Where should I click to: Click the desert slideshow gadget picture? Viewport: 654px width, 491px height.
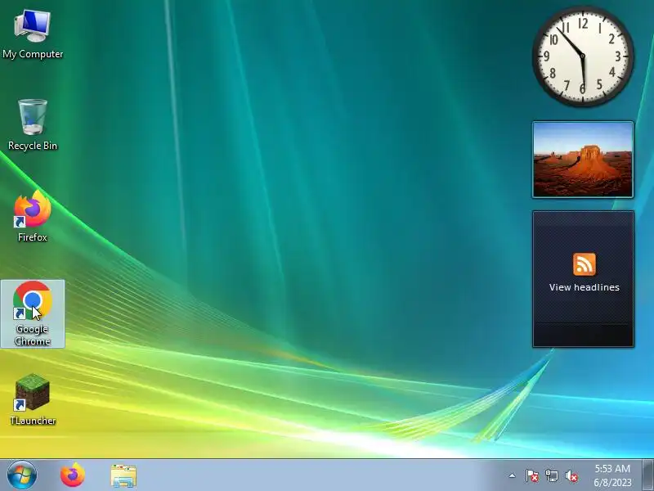click(x=583, y=160)
